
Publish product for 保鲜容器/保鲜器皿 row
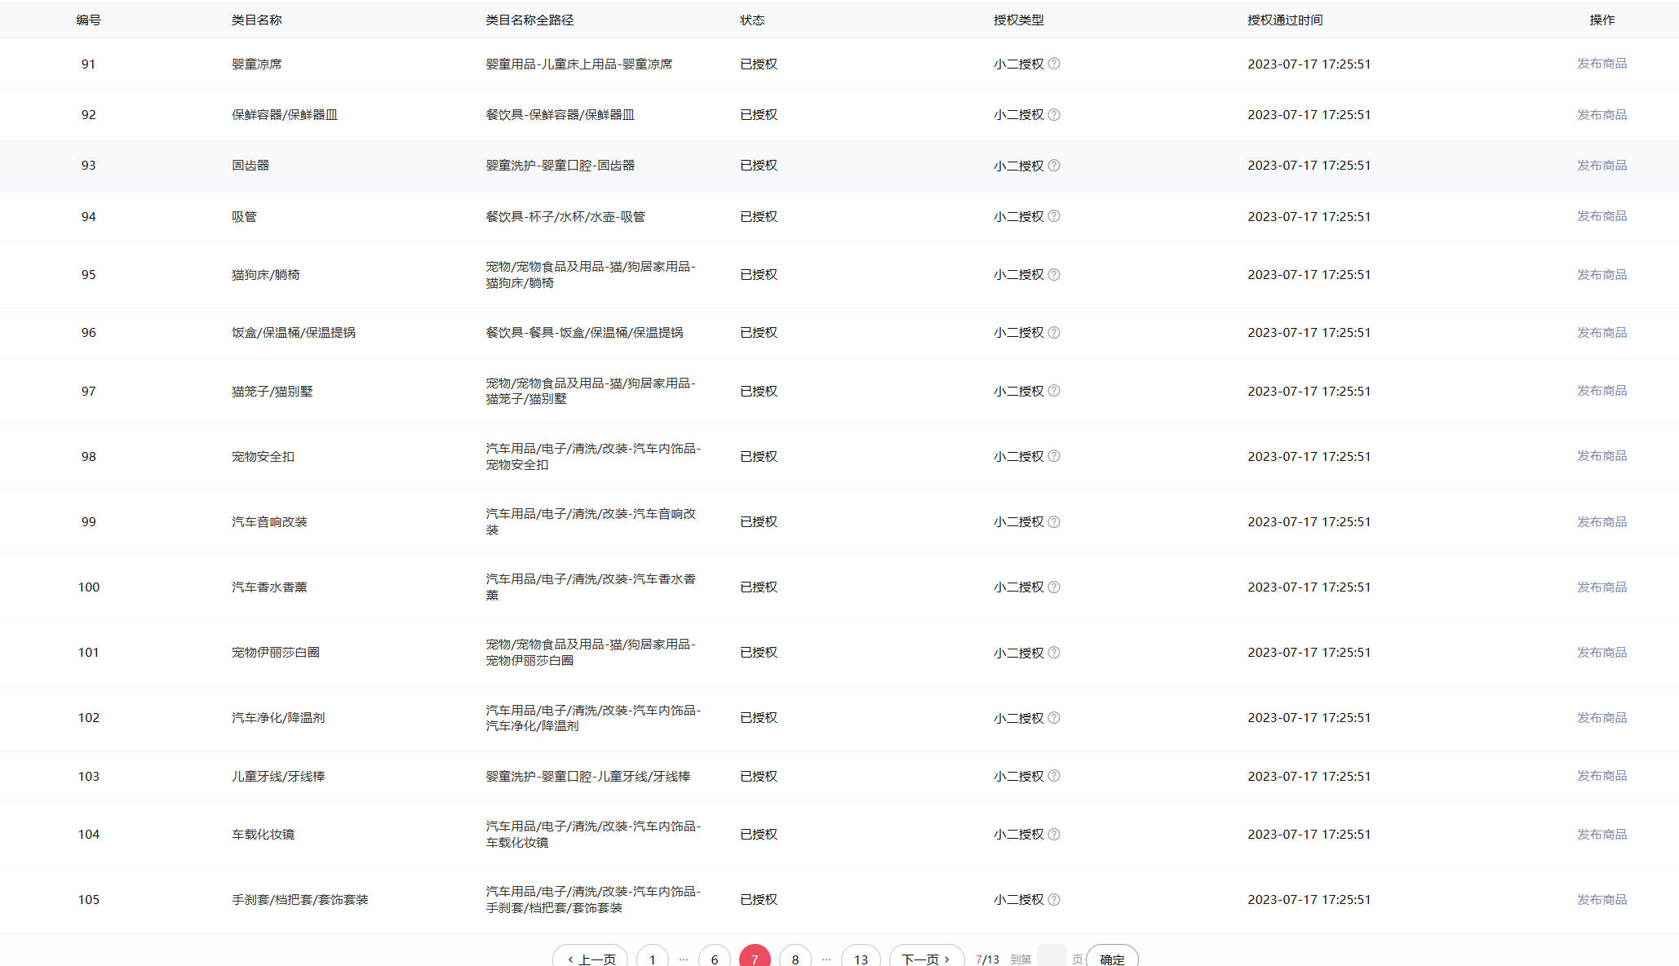pyautogui.click(x=1601, y=115)
